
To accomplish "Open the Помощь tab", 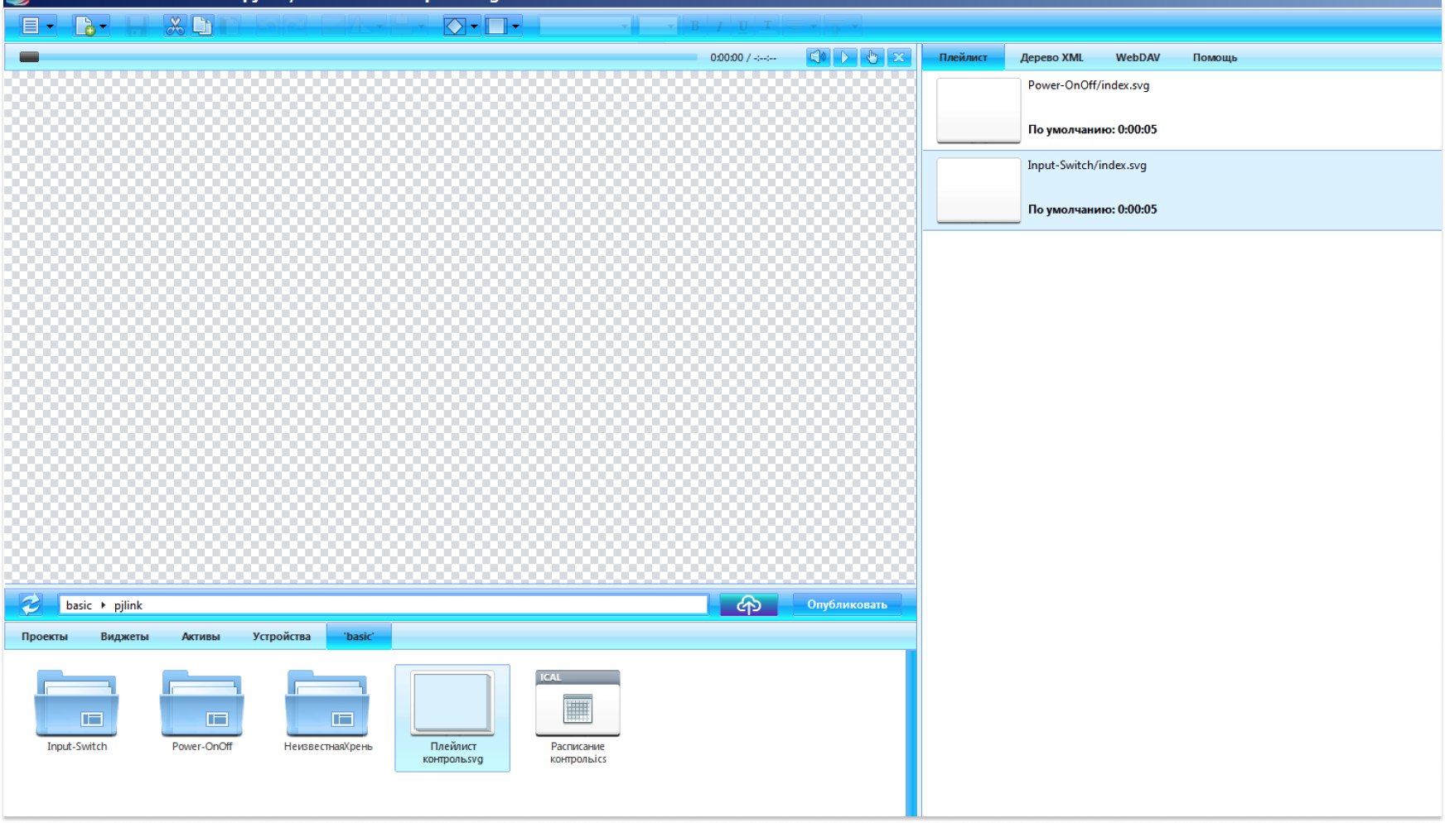I will [x=1215, y=57].
